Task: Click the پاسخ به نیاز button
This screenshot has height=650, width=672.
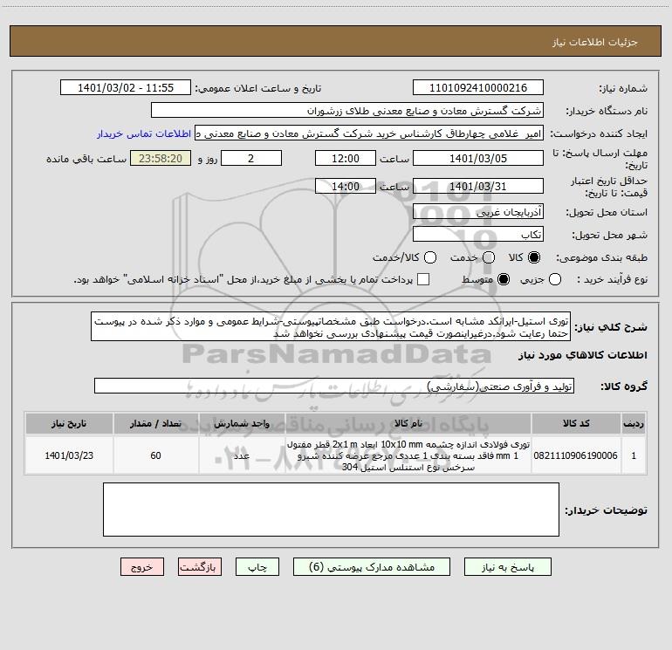Action: (x=507, y=567)
